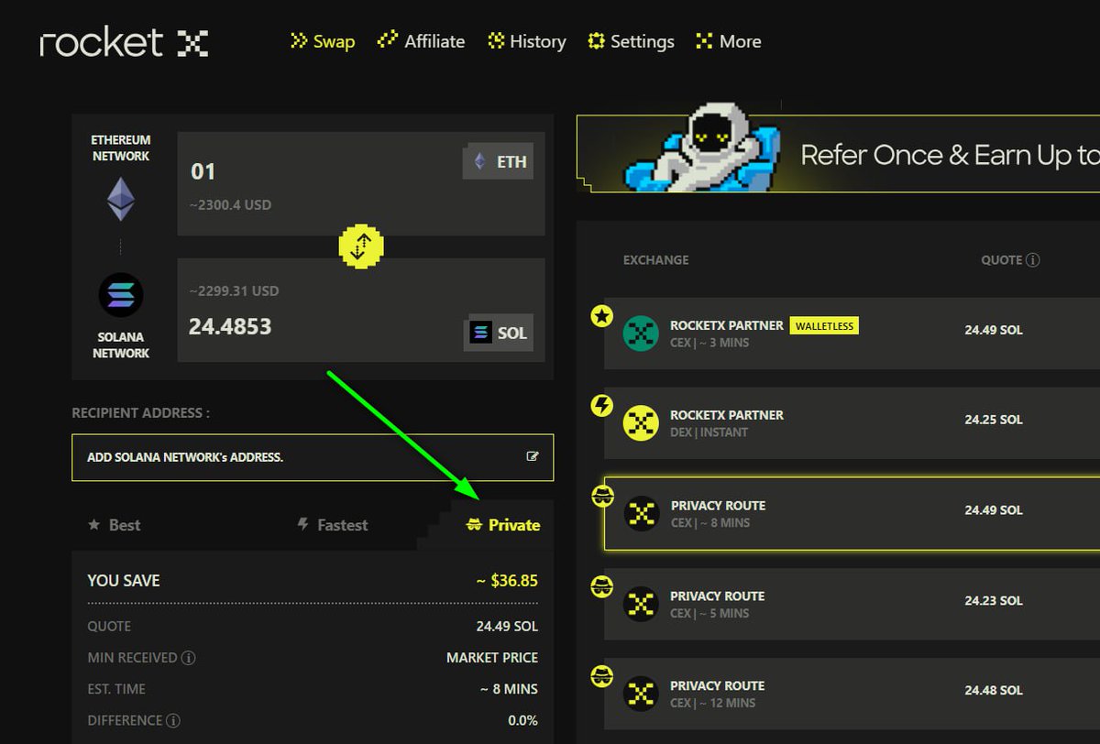The image size is (1100, 744).
Task: Click the received amount 24.4853
Action: (x=230, y=326)
